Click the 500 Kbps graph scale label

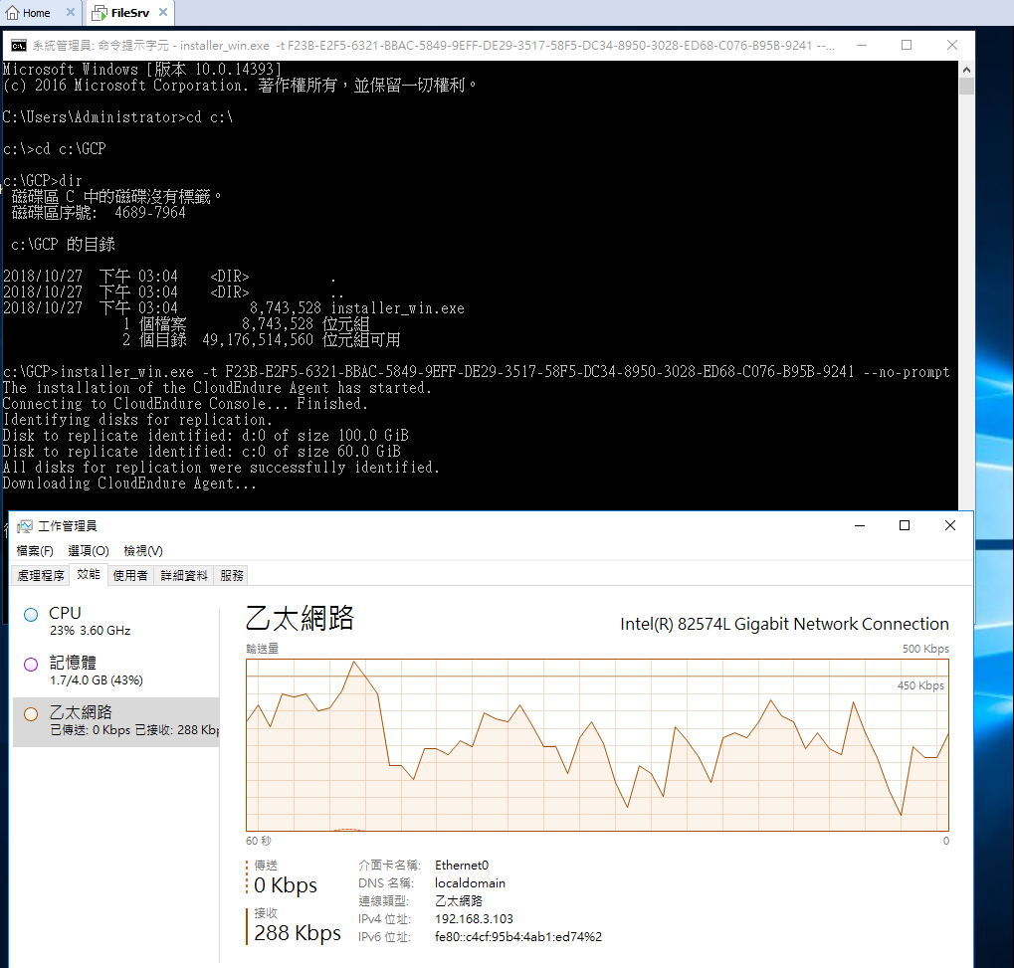pyautogui.click(x=925, y=649)
